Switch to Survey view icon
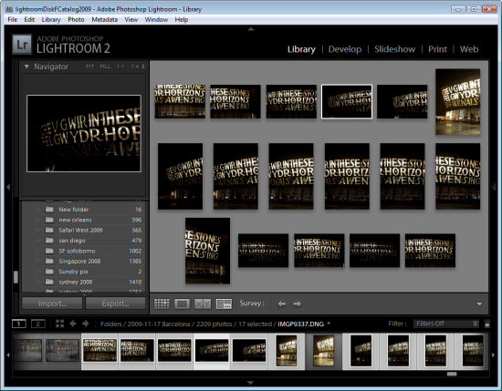The width and height of the screenshot is (502, 391). pos(224,304)
